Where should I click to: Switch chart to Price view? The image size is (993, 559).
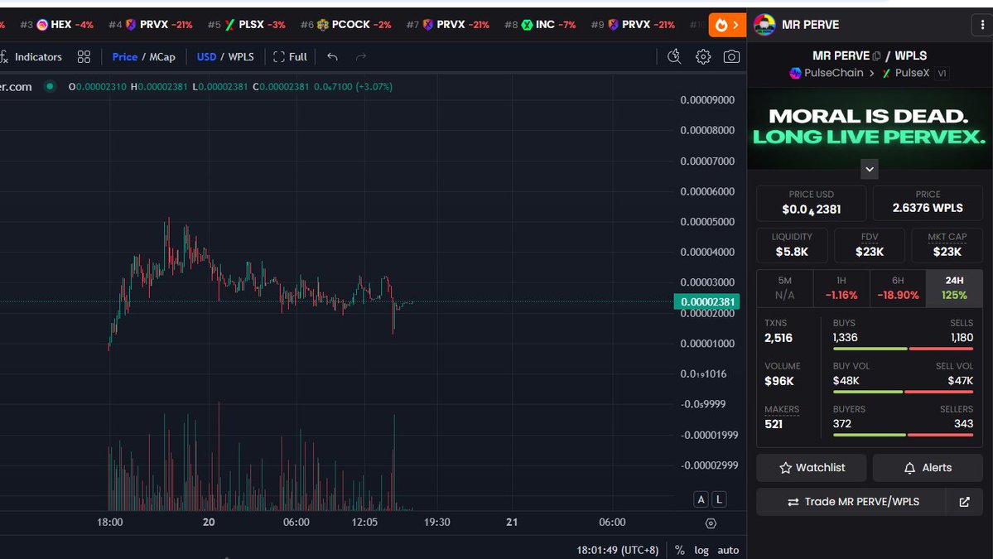125,57
